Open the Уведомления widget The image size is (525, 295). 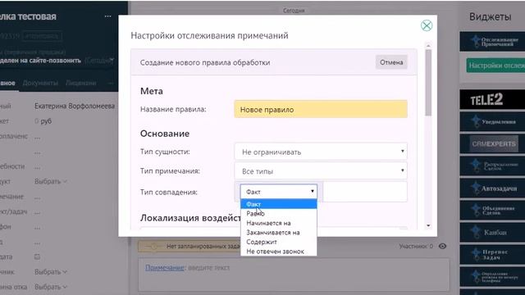(x=492, y=121)
